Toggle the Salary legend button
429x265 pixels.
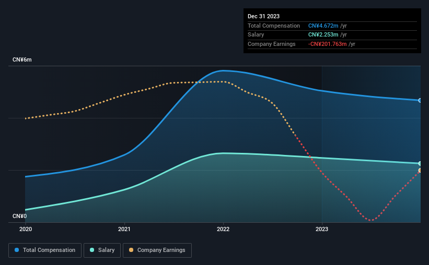(102, 250)
